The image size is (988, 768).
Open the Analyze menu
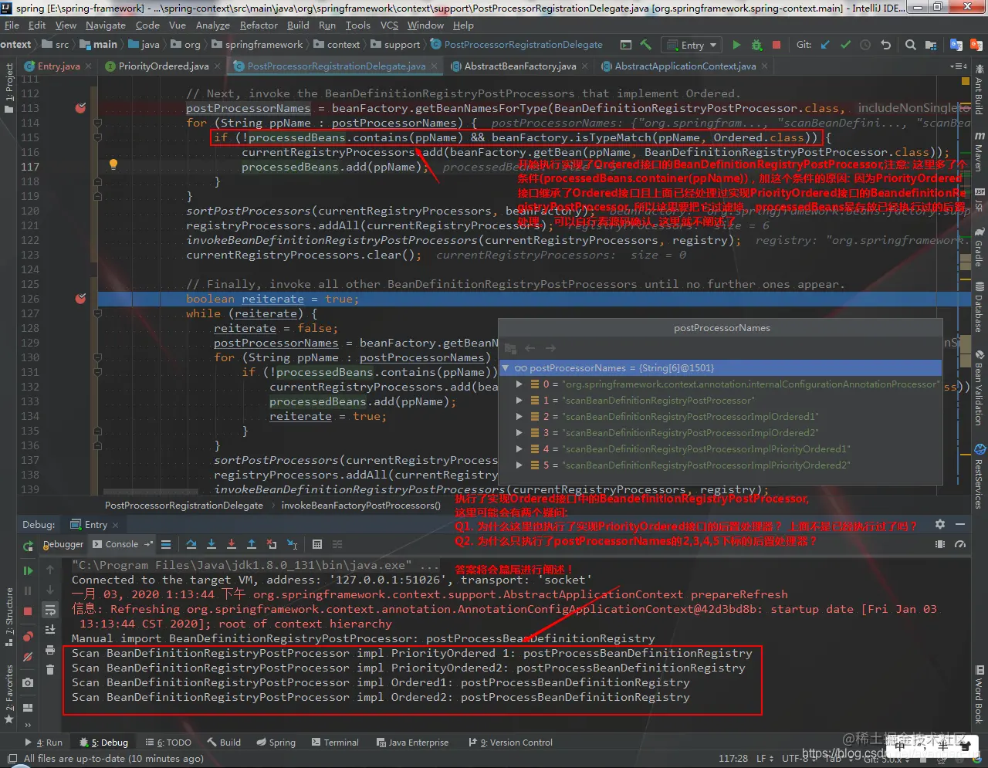213,25
